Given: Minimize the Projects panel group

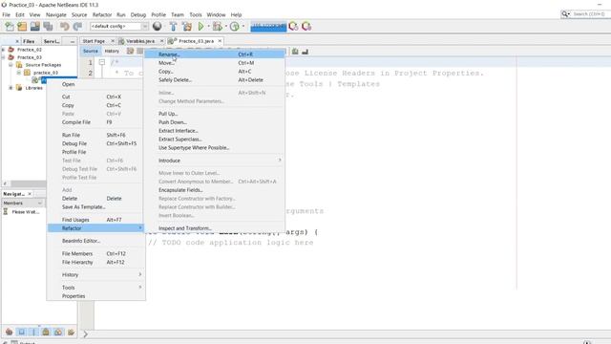Looking at the screenshot, I should [73, 41].
